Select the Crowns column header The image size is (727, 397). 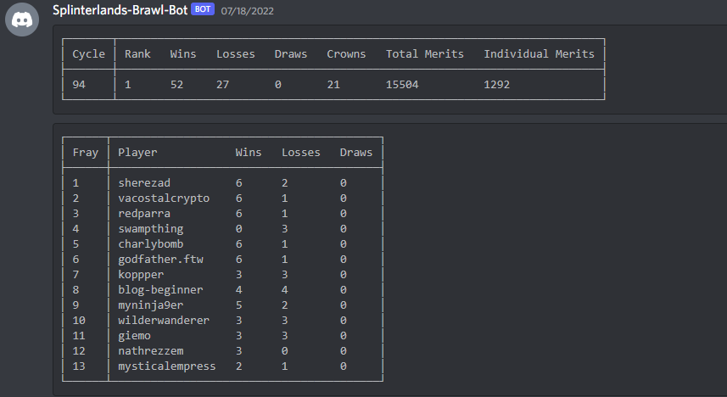346,53
